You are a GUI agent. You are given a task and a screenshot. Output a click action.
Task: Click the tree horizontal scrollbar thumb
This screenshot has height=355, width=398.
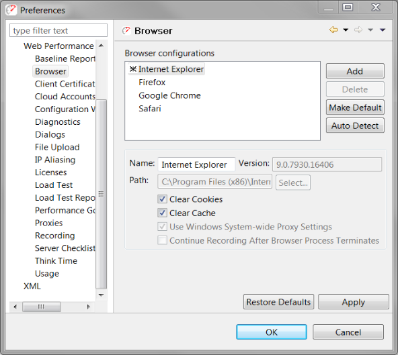(42, 307)
